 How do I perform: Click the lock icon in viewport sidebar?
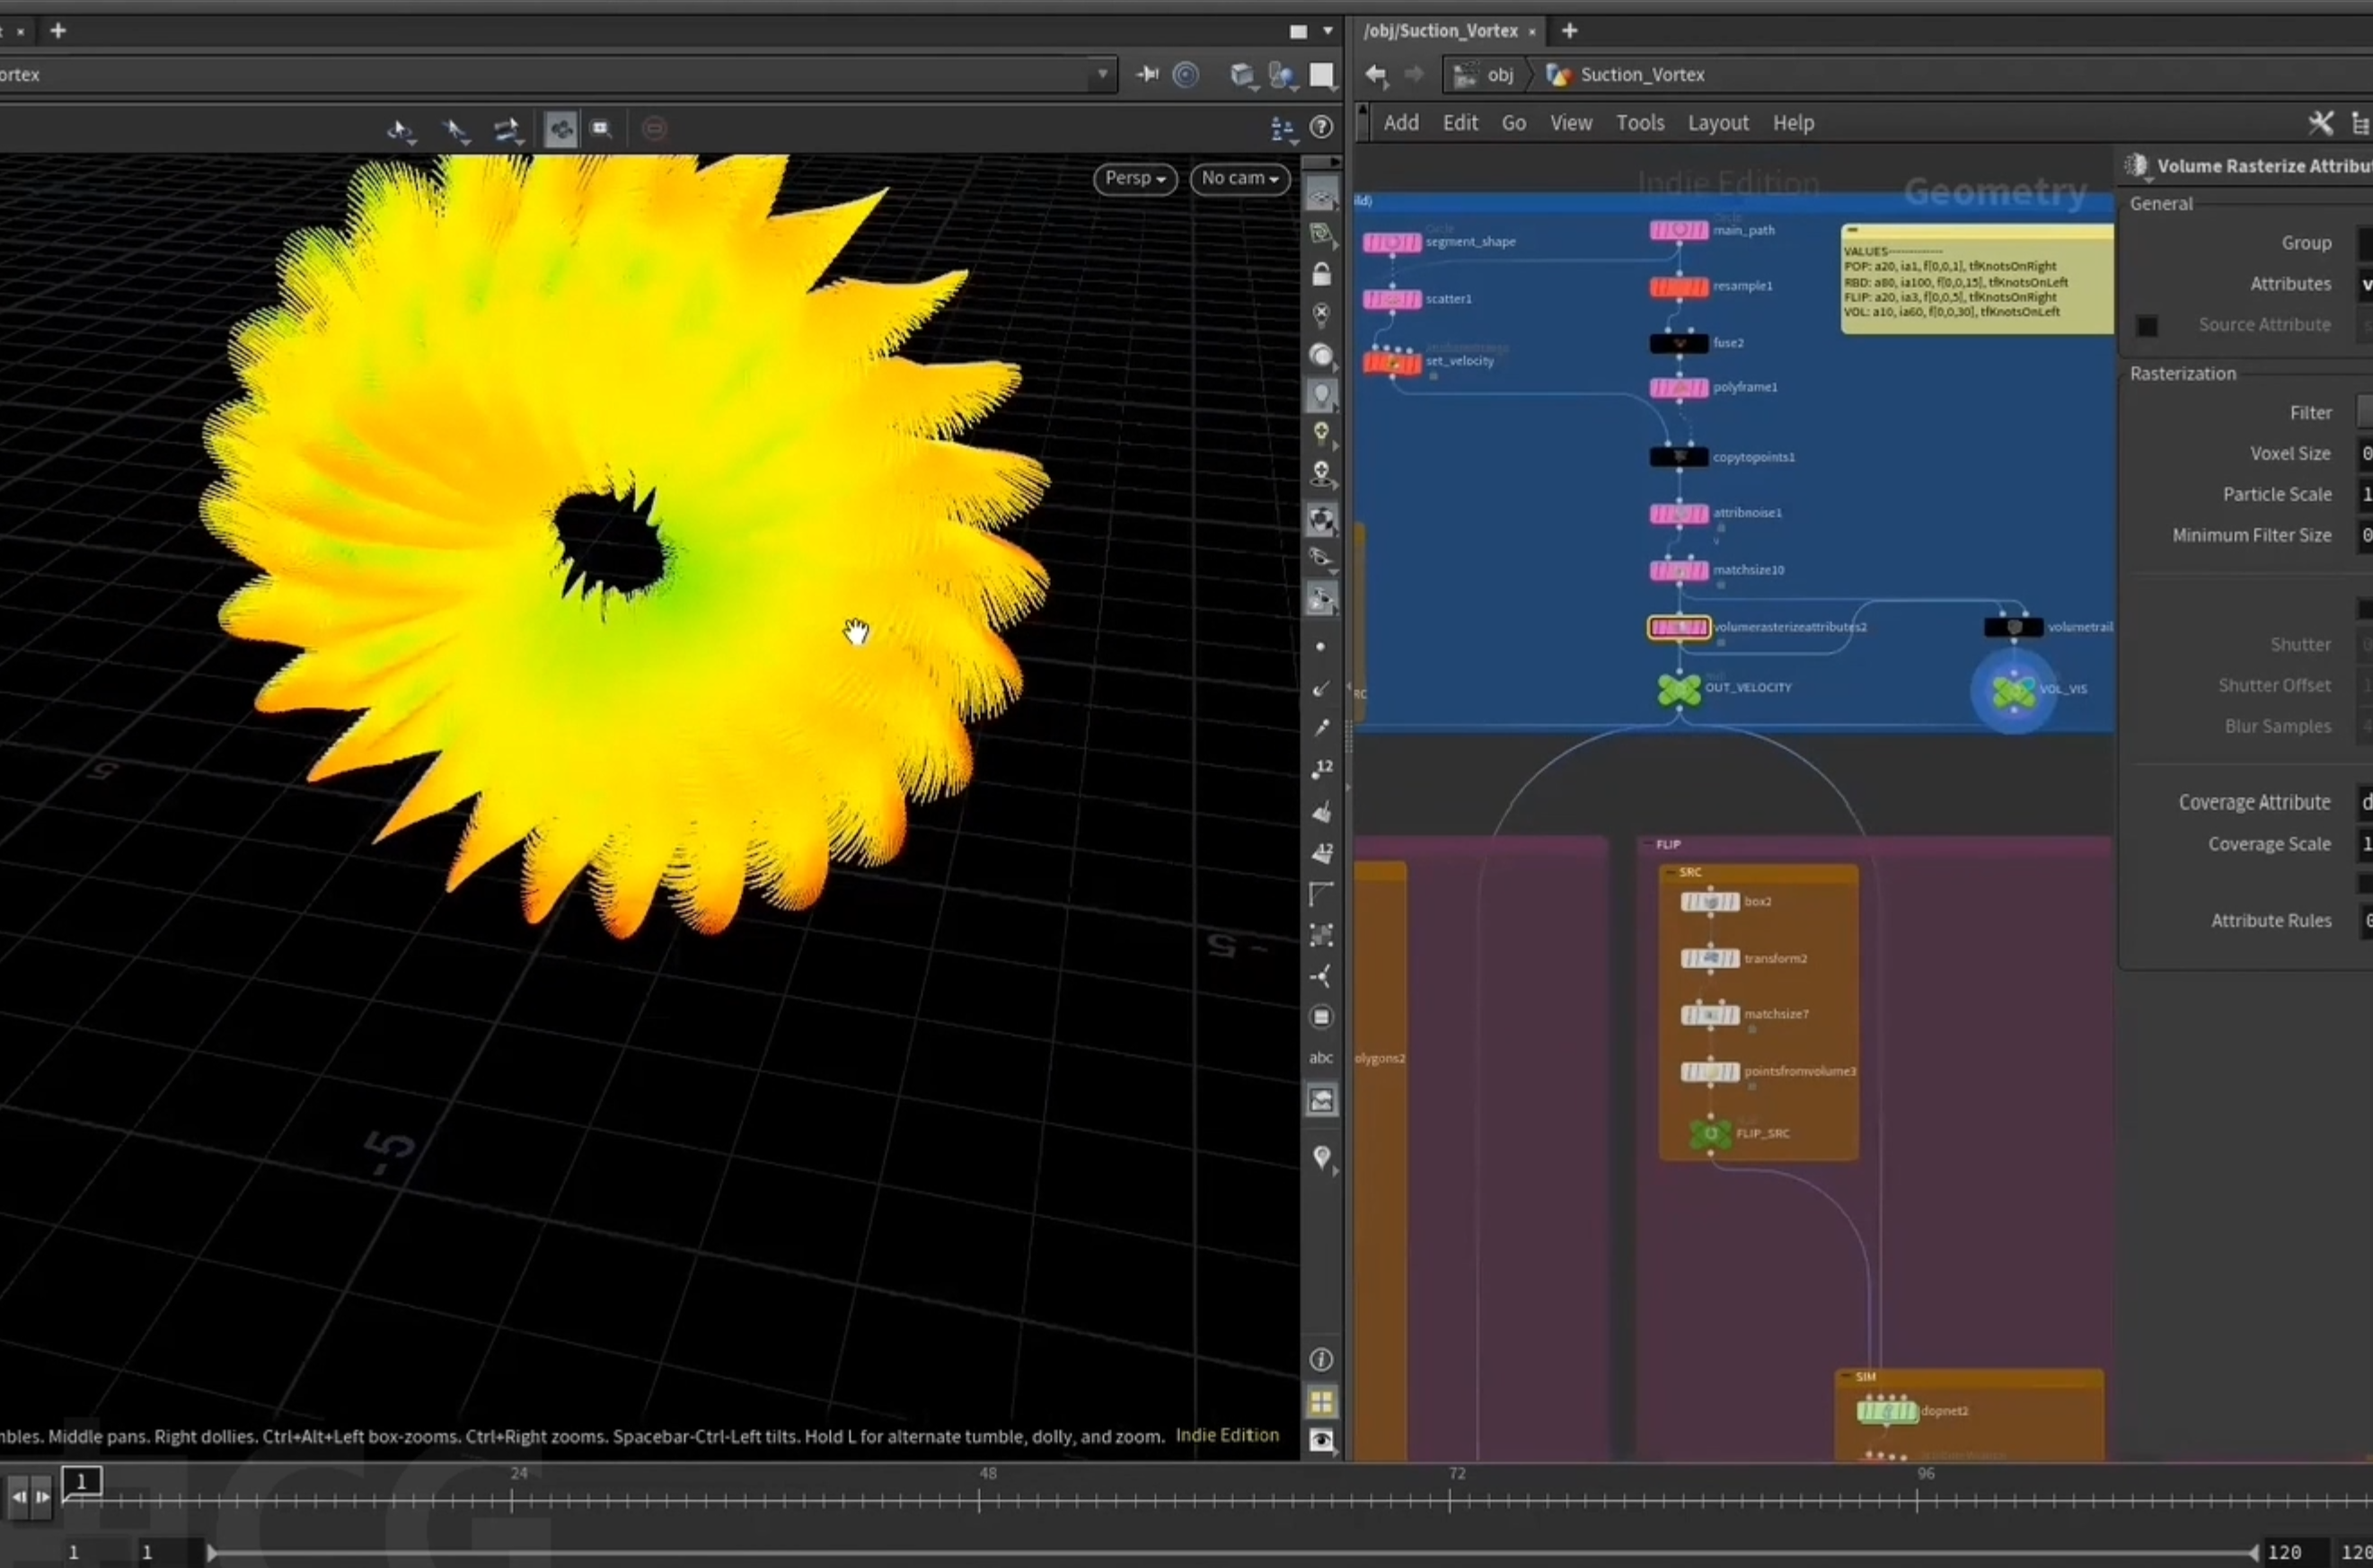[1321, 273]
